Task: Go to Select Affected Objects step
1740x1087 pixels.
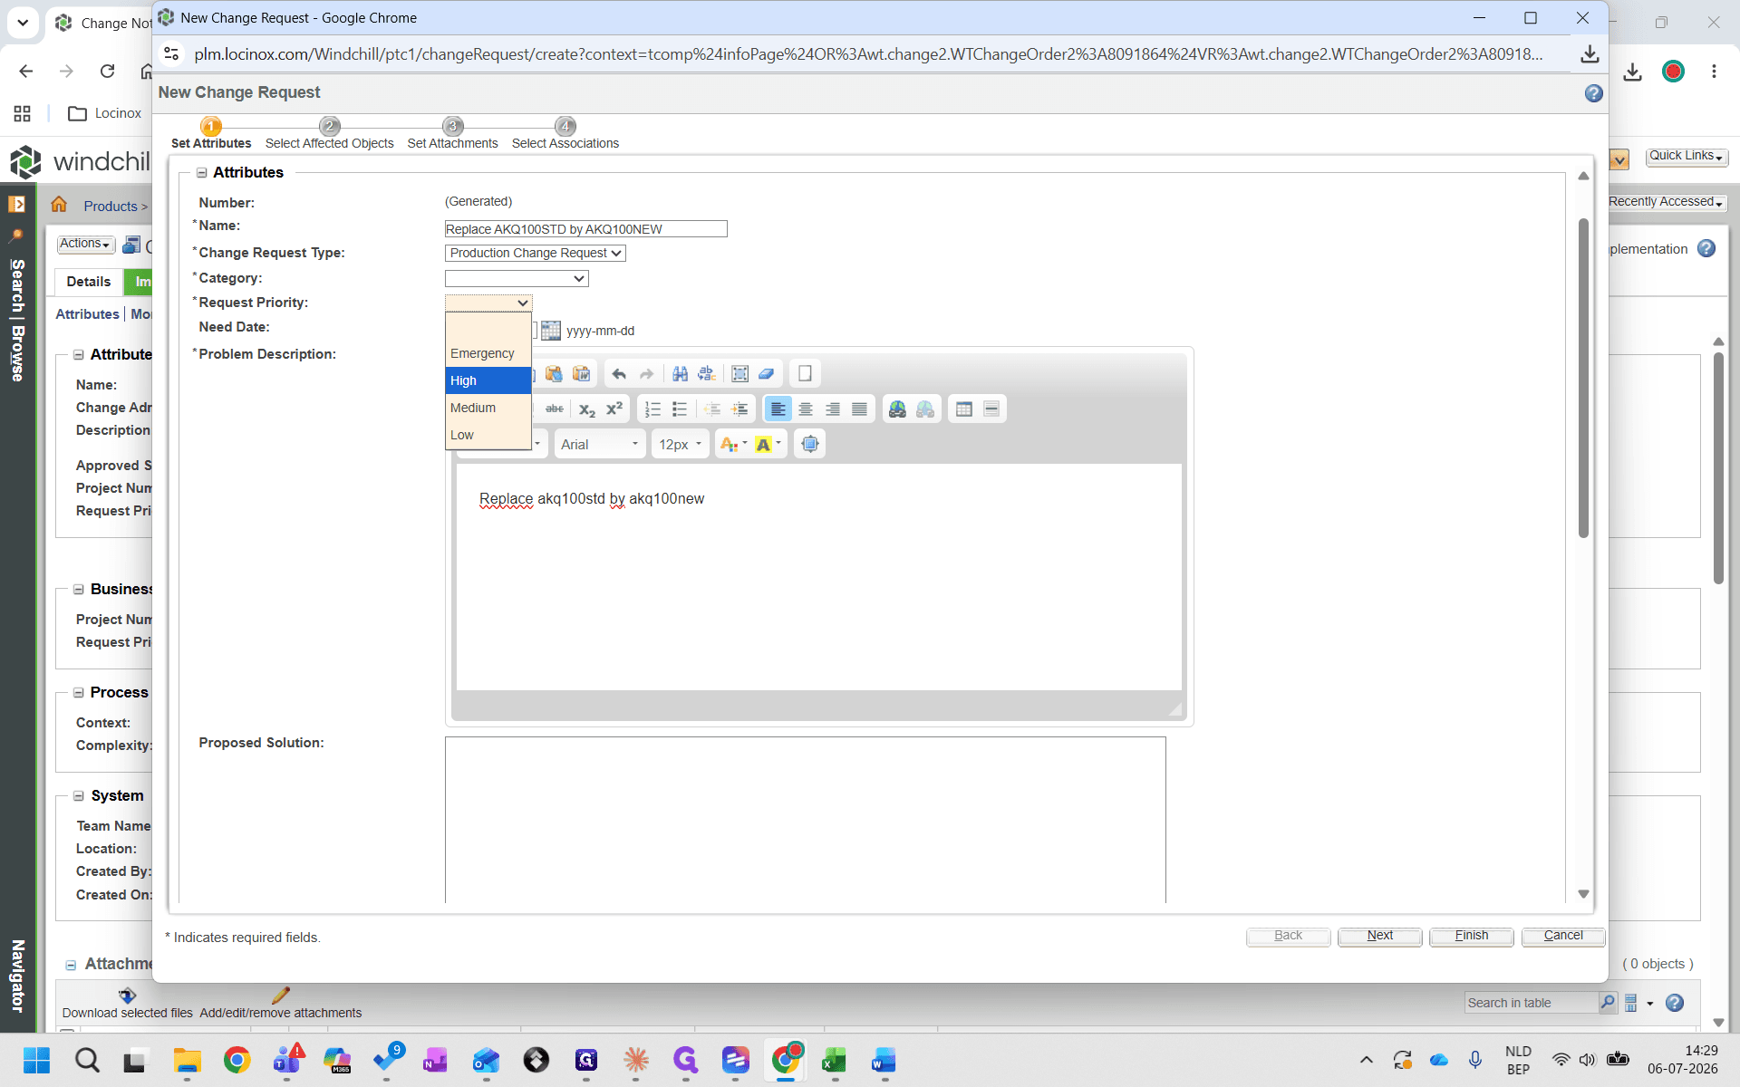Action: click(x=329, y=134)
